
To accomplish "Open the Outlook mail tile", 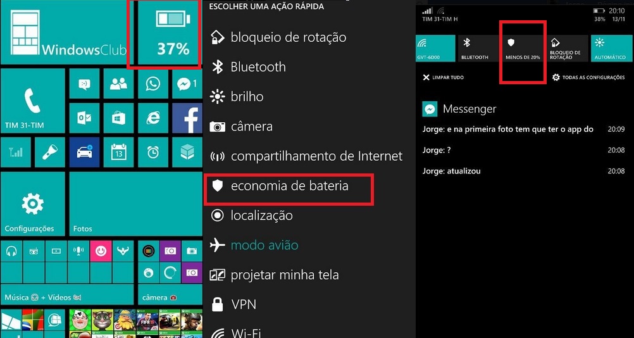I will 84,118.
